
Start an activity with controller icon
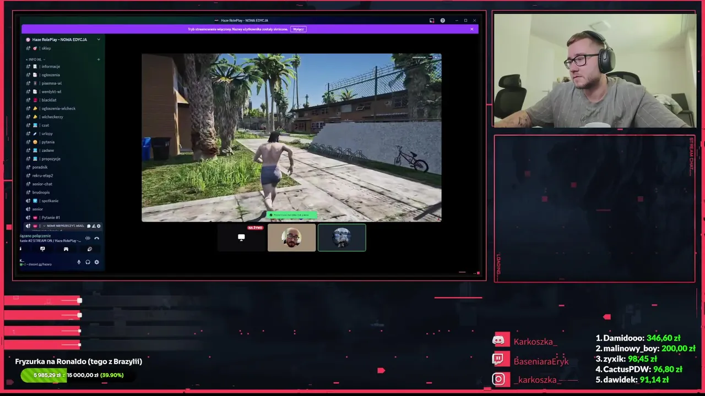66,249
